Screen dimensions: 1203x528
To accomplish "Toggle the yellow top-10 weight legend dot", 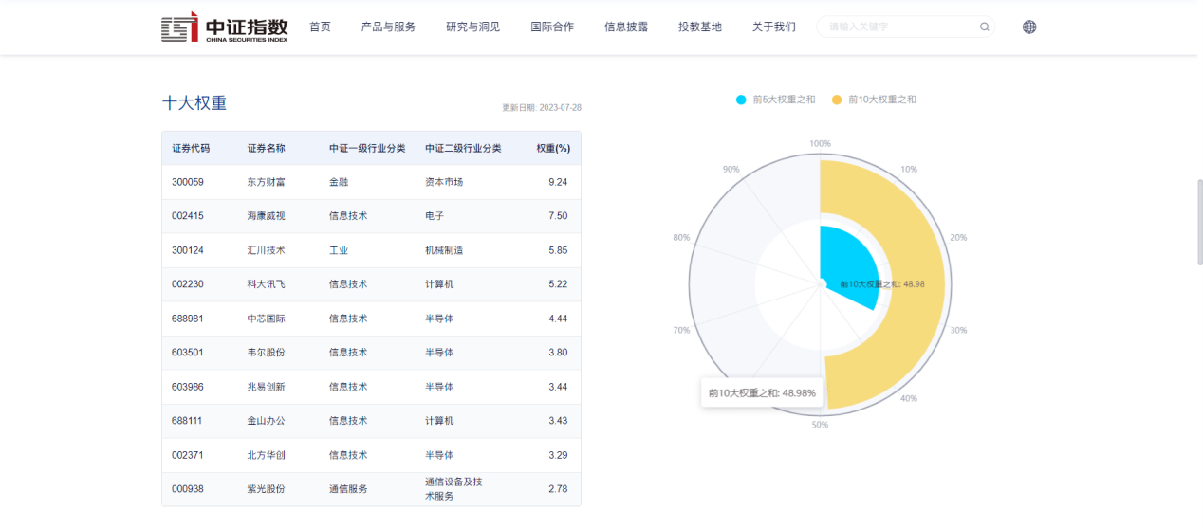I will pyautogui.click(x=836, y=100).
